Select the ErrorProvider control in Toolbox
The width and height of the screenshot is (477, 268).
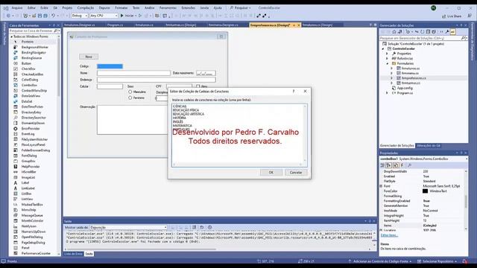(x=31, y=129)
